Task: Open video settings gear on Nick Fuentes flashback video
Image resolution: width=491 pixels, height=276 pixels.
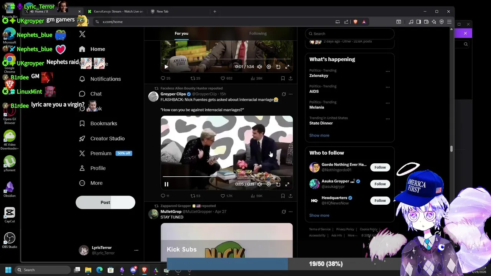Action: [x=269, y=184]
